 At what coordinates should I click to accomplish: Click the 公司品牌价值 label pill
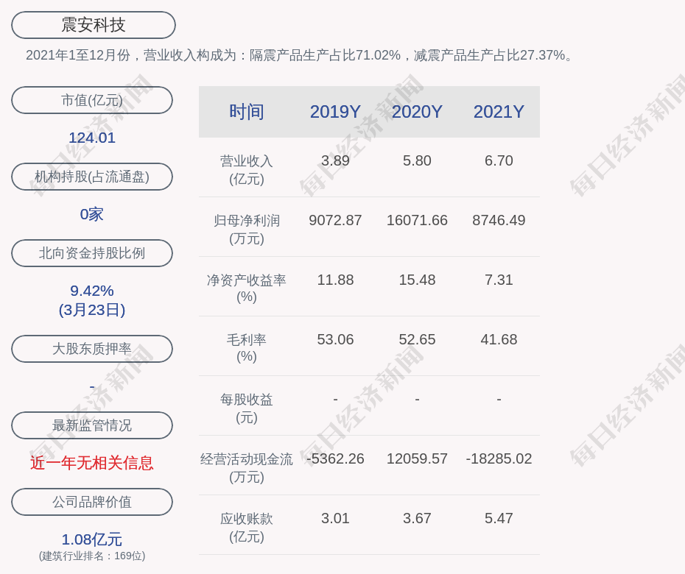pos(92,502)
